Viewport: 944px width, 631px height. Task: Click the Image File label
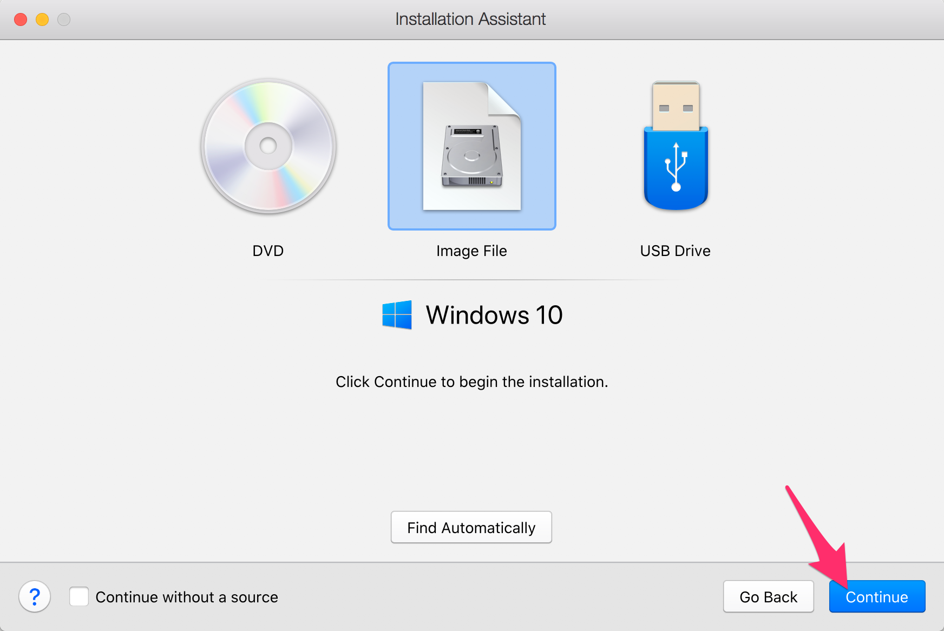pyautogui.click(x=471, y=251)
